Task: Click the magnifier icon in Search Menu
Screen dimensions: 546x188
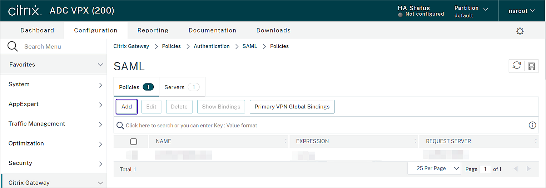Action: pyautogui.click(x=13, y=46)
